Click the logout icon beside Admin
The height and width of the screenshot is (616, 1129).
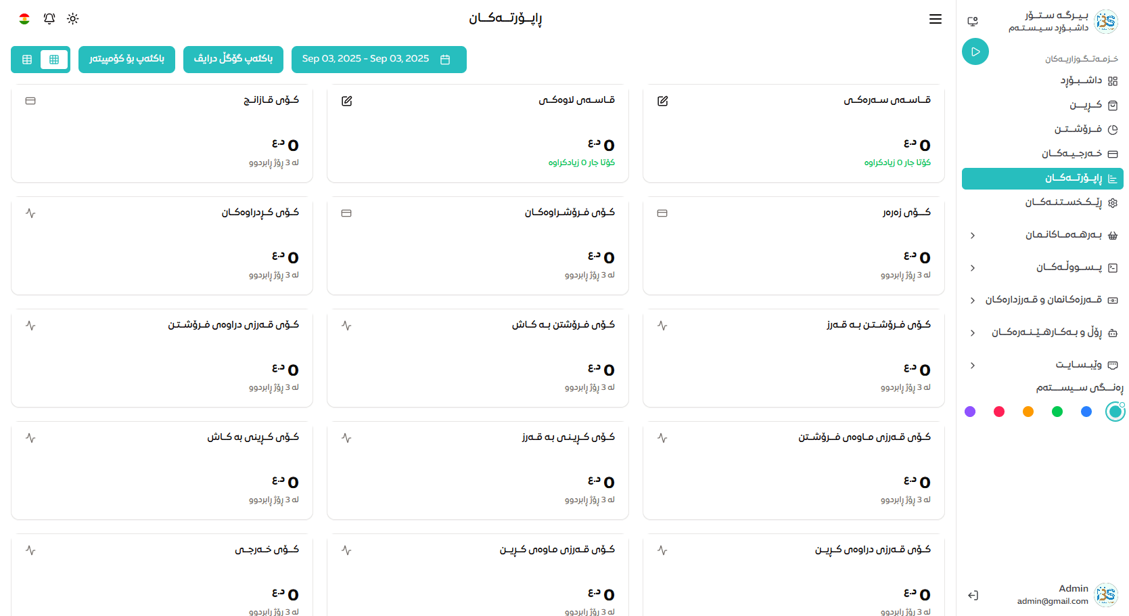[x=973, y=595]
